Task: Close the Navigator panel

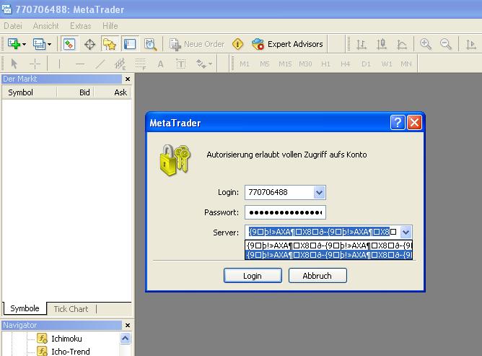Action: (128, 325)
